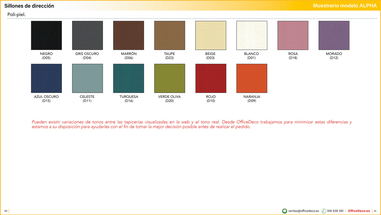Click page number 41 in footer
Image resolution: width=381 pixels, height=215 pixels.
click(x=375, y=211)
